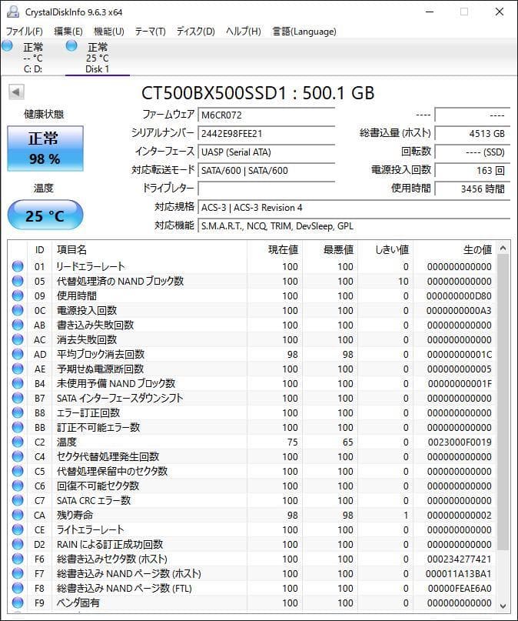
Task: Click the 生の値 column header
Action: [x=454, y=250]
